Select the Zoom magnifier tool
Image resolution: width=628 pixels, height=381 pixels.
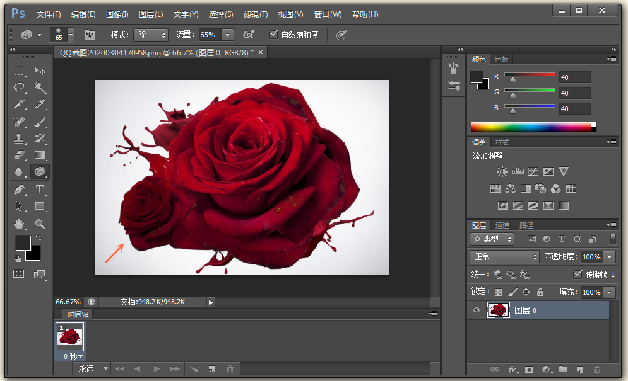(40, 224)
